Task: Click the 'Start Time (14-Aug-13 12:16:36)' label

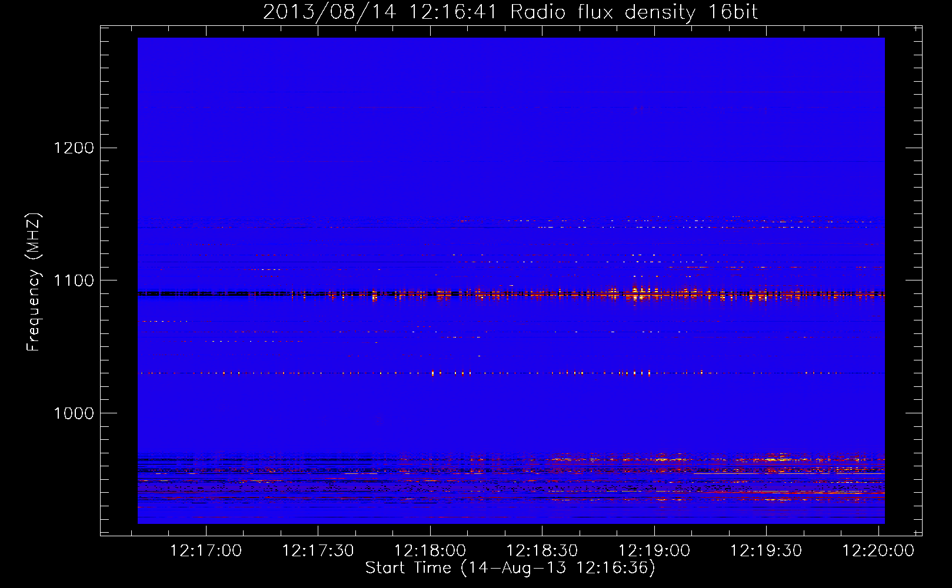Action: [510, 568]
